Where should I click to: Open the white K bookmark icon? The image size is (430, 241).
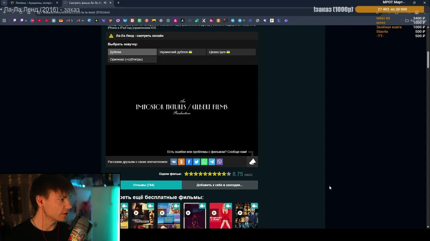click(x=204, y=20)
